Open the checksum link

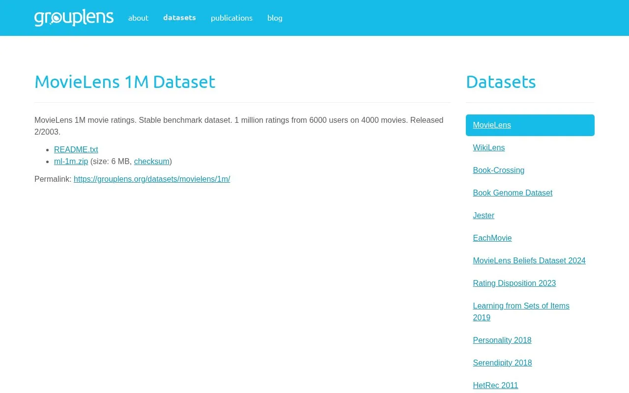(152, 161)
